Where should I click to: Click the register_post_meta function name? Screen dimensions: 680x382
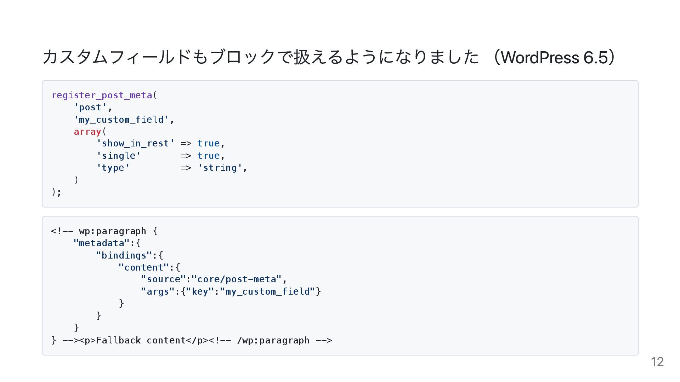click(102, 95)
